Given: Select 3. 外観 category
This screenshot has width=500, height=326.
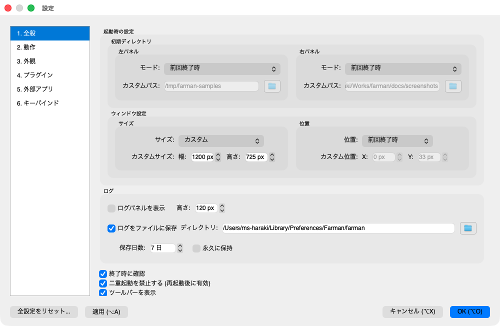Looking at the screenshot, I should click(50, 61).
